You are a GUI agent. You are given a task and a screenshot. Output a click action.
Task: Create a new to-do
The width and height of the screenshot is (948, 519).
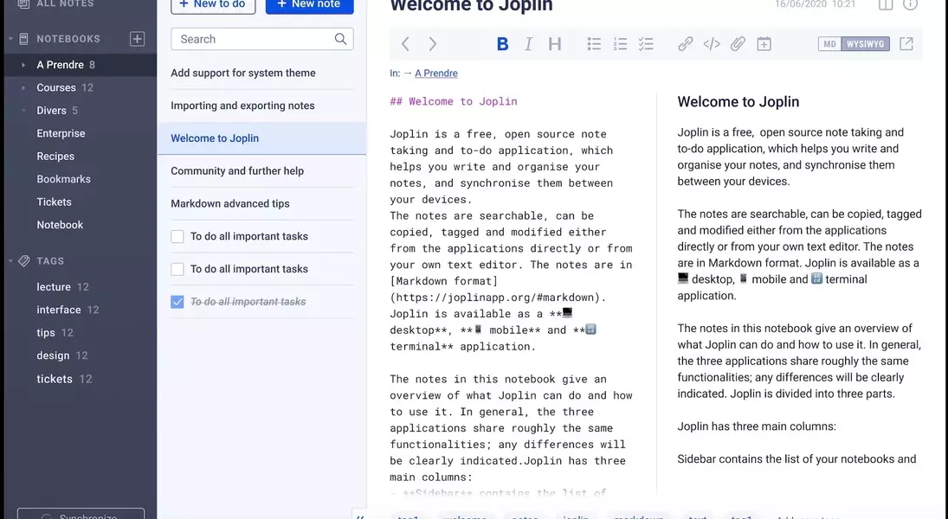tap(213, 5)
